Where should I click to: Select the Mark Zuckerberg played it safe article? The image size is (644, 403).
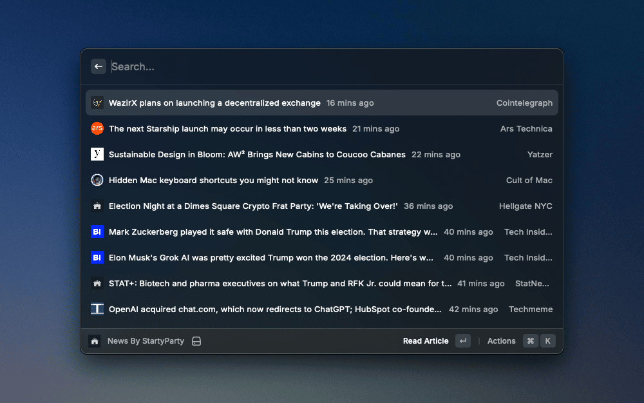pyautogui.click(x=322, y=232)
